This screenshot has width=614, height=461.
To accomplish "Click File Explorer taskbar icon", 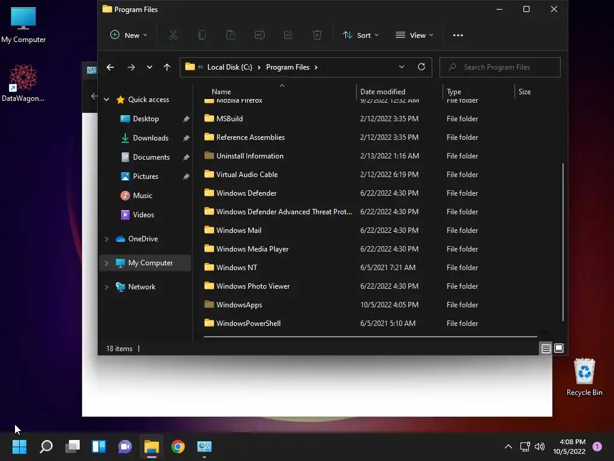I will 152,447.
